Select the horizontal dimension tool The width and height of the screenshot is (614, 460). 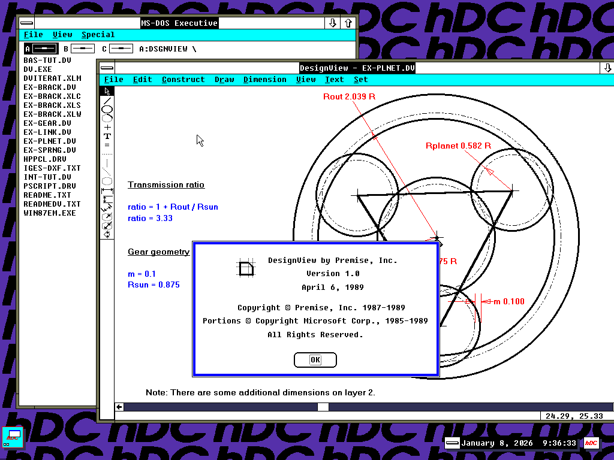tap(107, 189)
